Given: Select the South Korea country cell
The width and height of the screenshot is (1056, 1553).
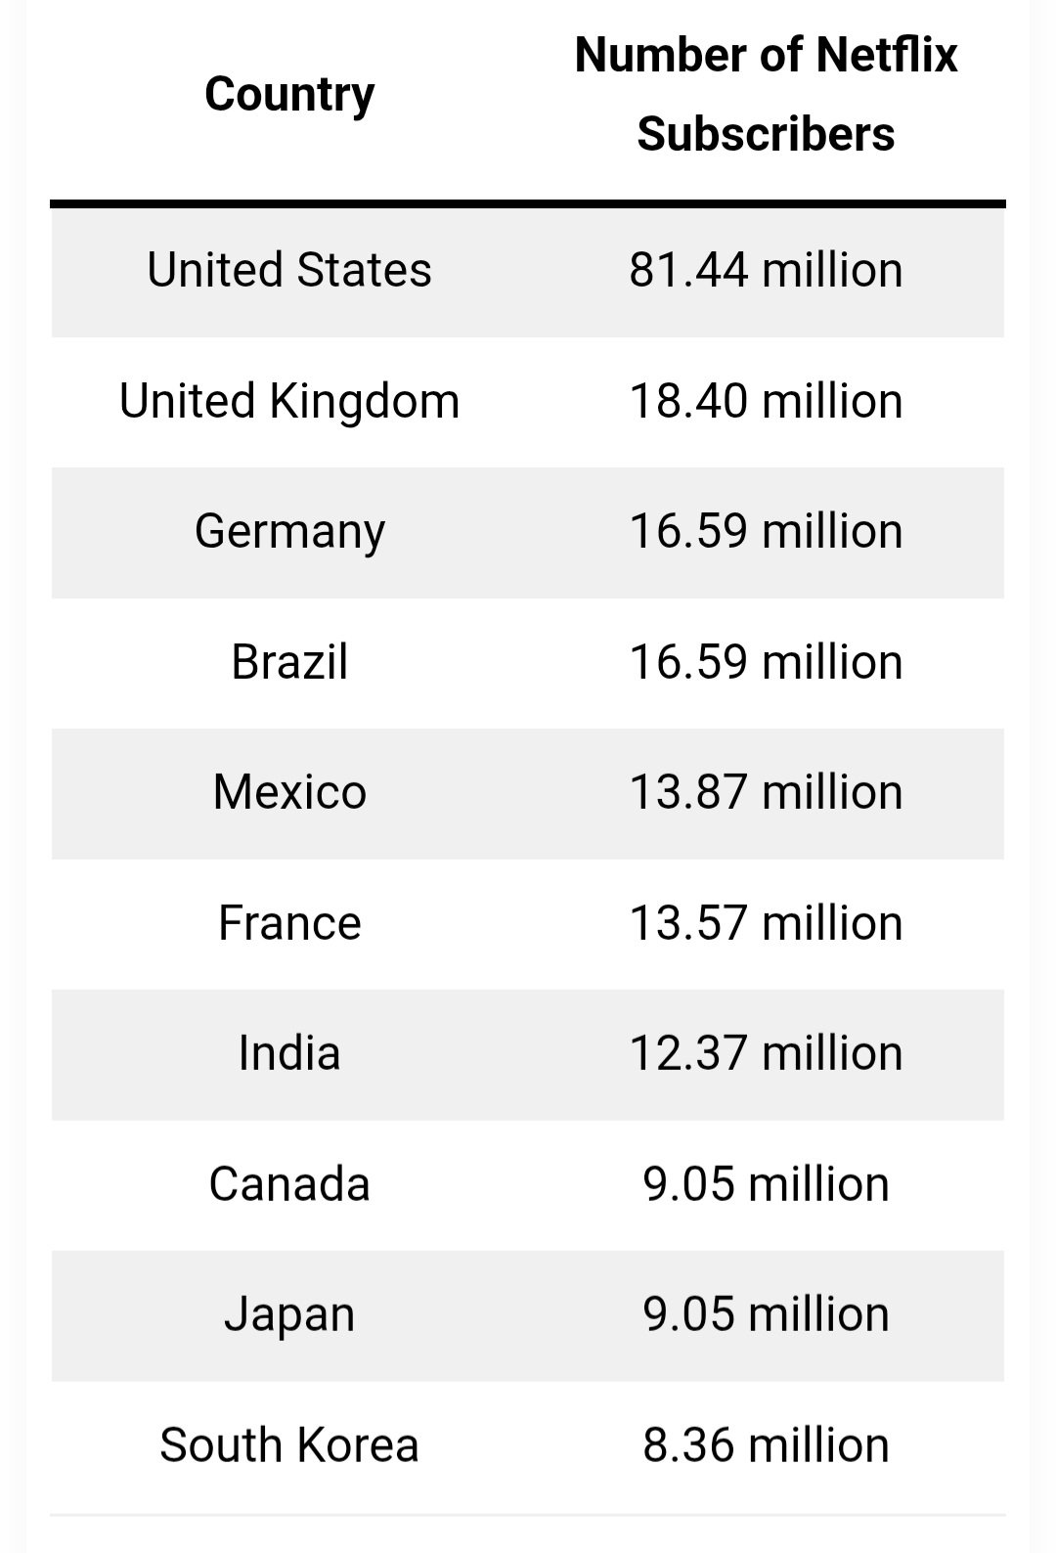Looking at the screenshot, I should (289, 1445).
